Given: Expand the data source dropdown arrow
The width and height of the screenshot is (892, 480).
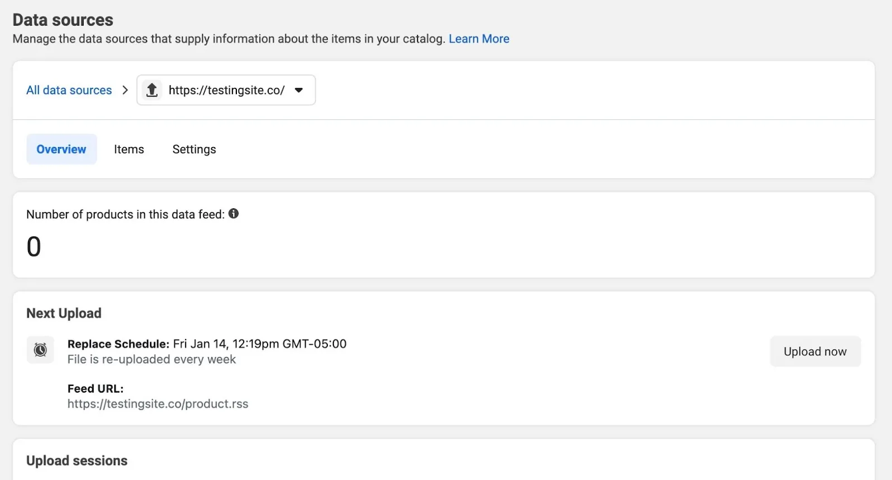Looking at the screenshot, I should click(x=299, y=90).
